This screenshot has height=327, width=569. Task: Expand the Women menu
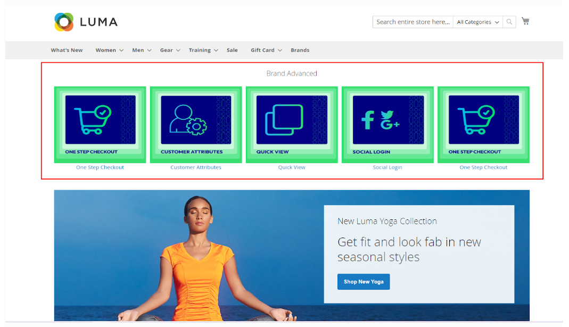point(109,50)
